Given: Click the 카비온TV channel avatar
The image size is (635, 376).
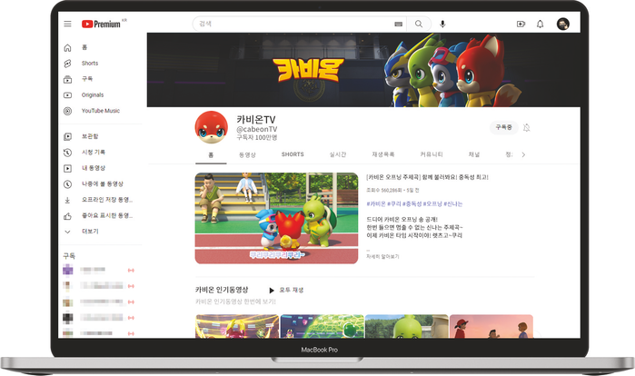Looking at the screenshot, I should point(211,127).
